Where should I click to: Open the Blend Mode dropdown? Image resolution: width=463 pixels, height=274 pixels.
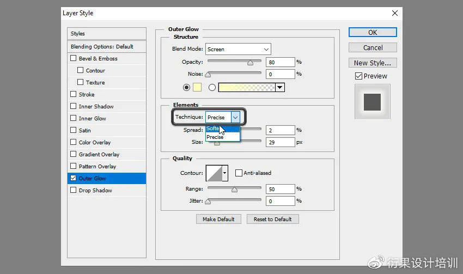point(238,50)
